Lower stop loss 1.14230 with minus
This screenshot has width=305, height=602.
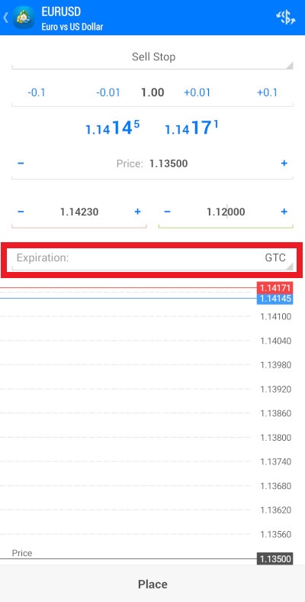21,212
